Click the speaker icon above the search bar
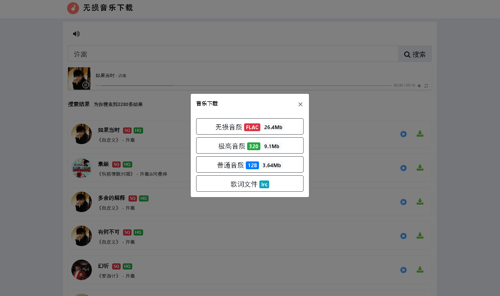Viewport: 500px width, 296px height. (76, 34)
